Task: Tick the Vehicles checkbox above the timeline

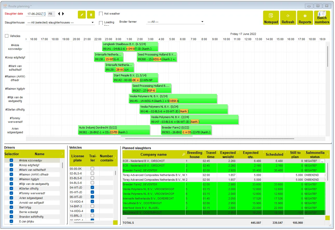Action: click(7, 36)
